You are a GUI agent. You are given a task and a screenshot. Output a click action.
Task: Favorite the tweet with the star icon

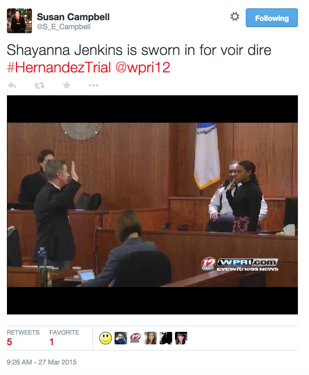[67, 85]
